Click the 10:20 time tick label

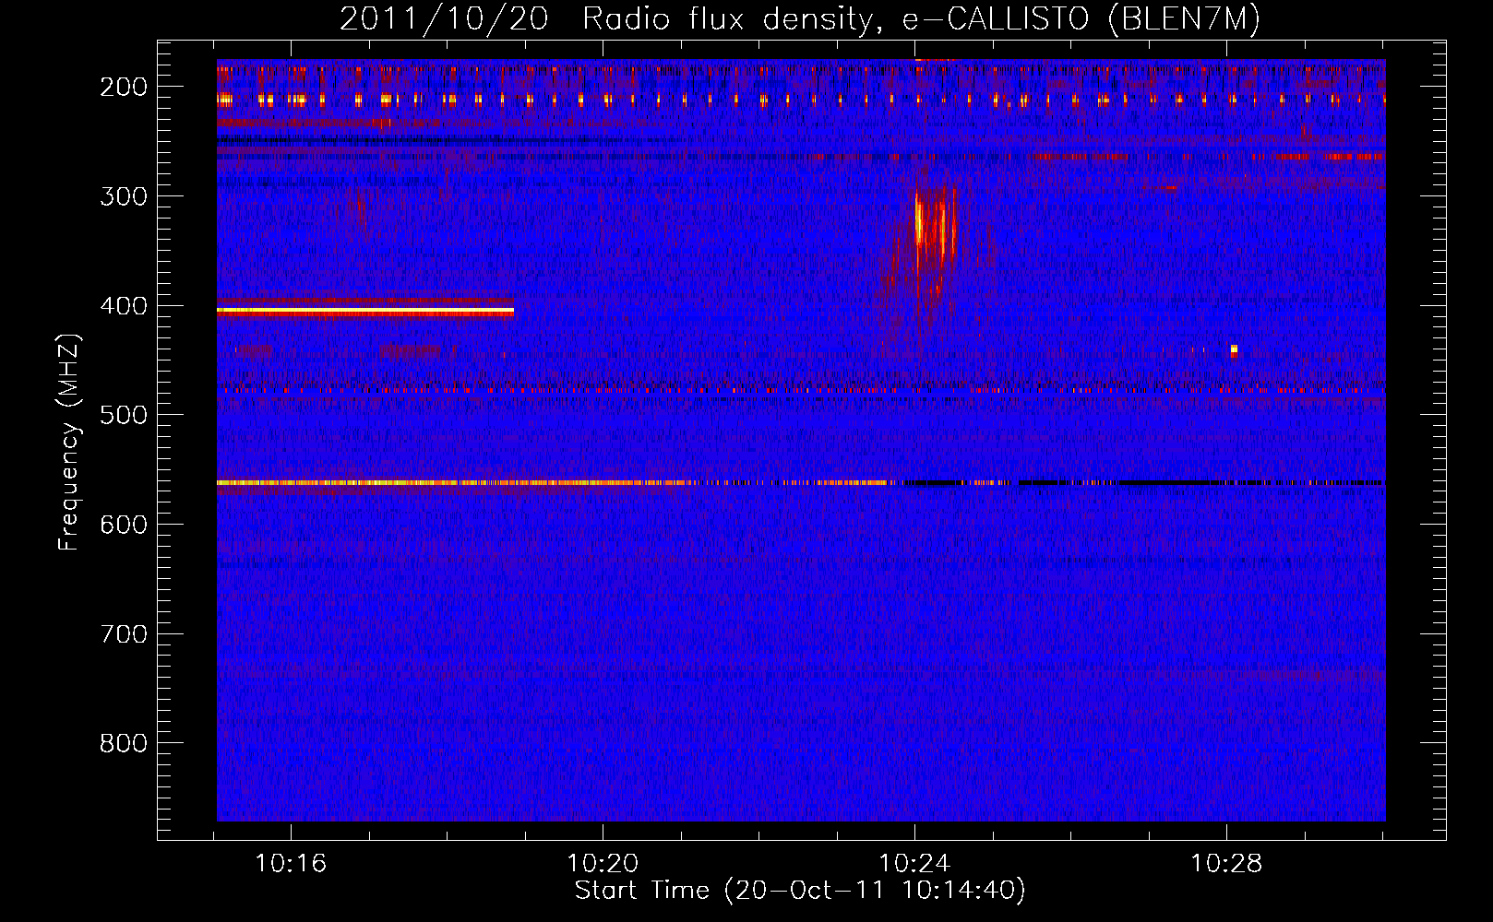(603, 864)
